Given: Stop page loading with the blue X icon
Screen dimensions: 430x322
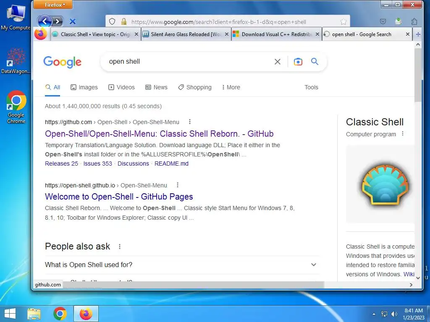Looking at the screenshot, I should 72,21.
